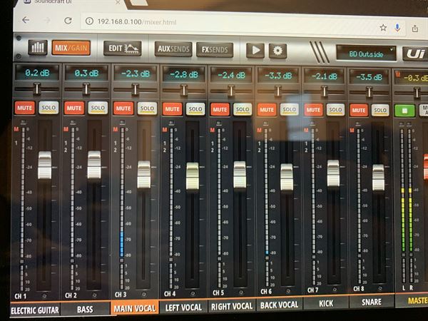Mute the Snare channel

point(358,110)
